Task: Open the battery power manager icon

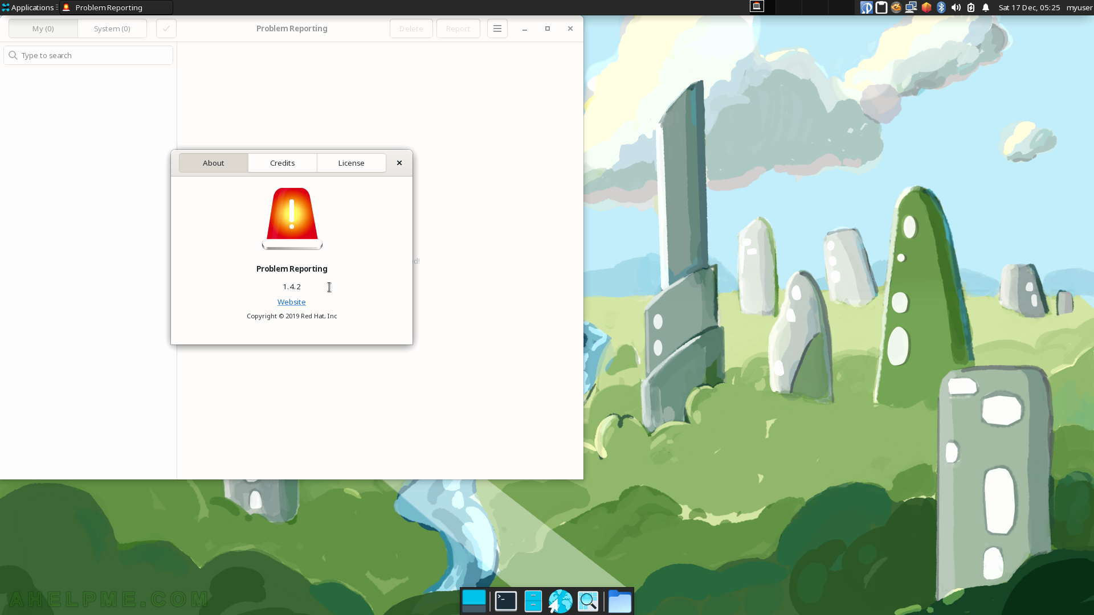Action: [971, 7]
